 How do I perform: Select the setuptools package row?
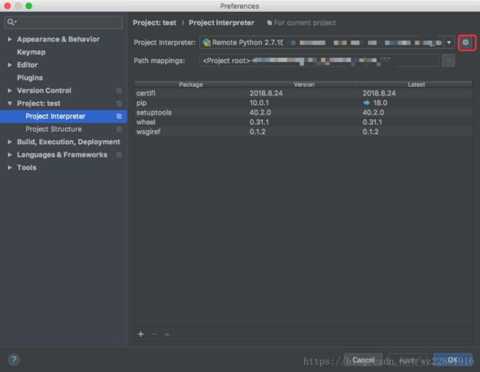coord(304,112)
